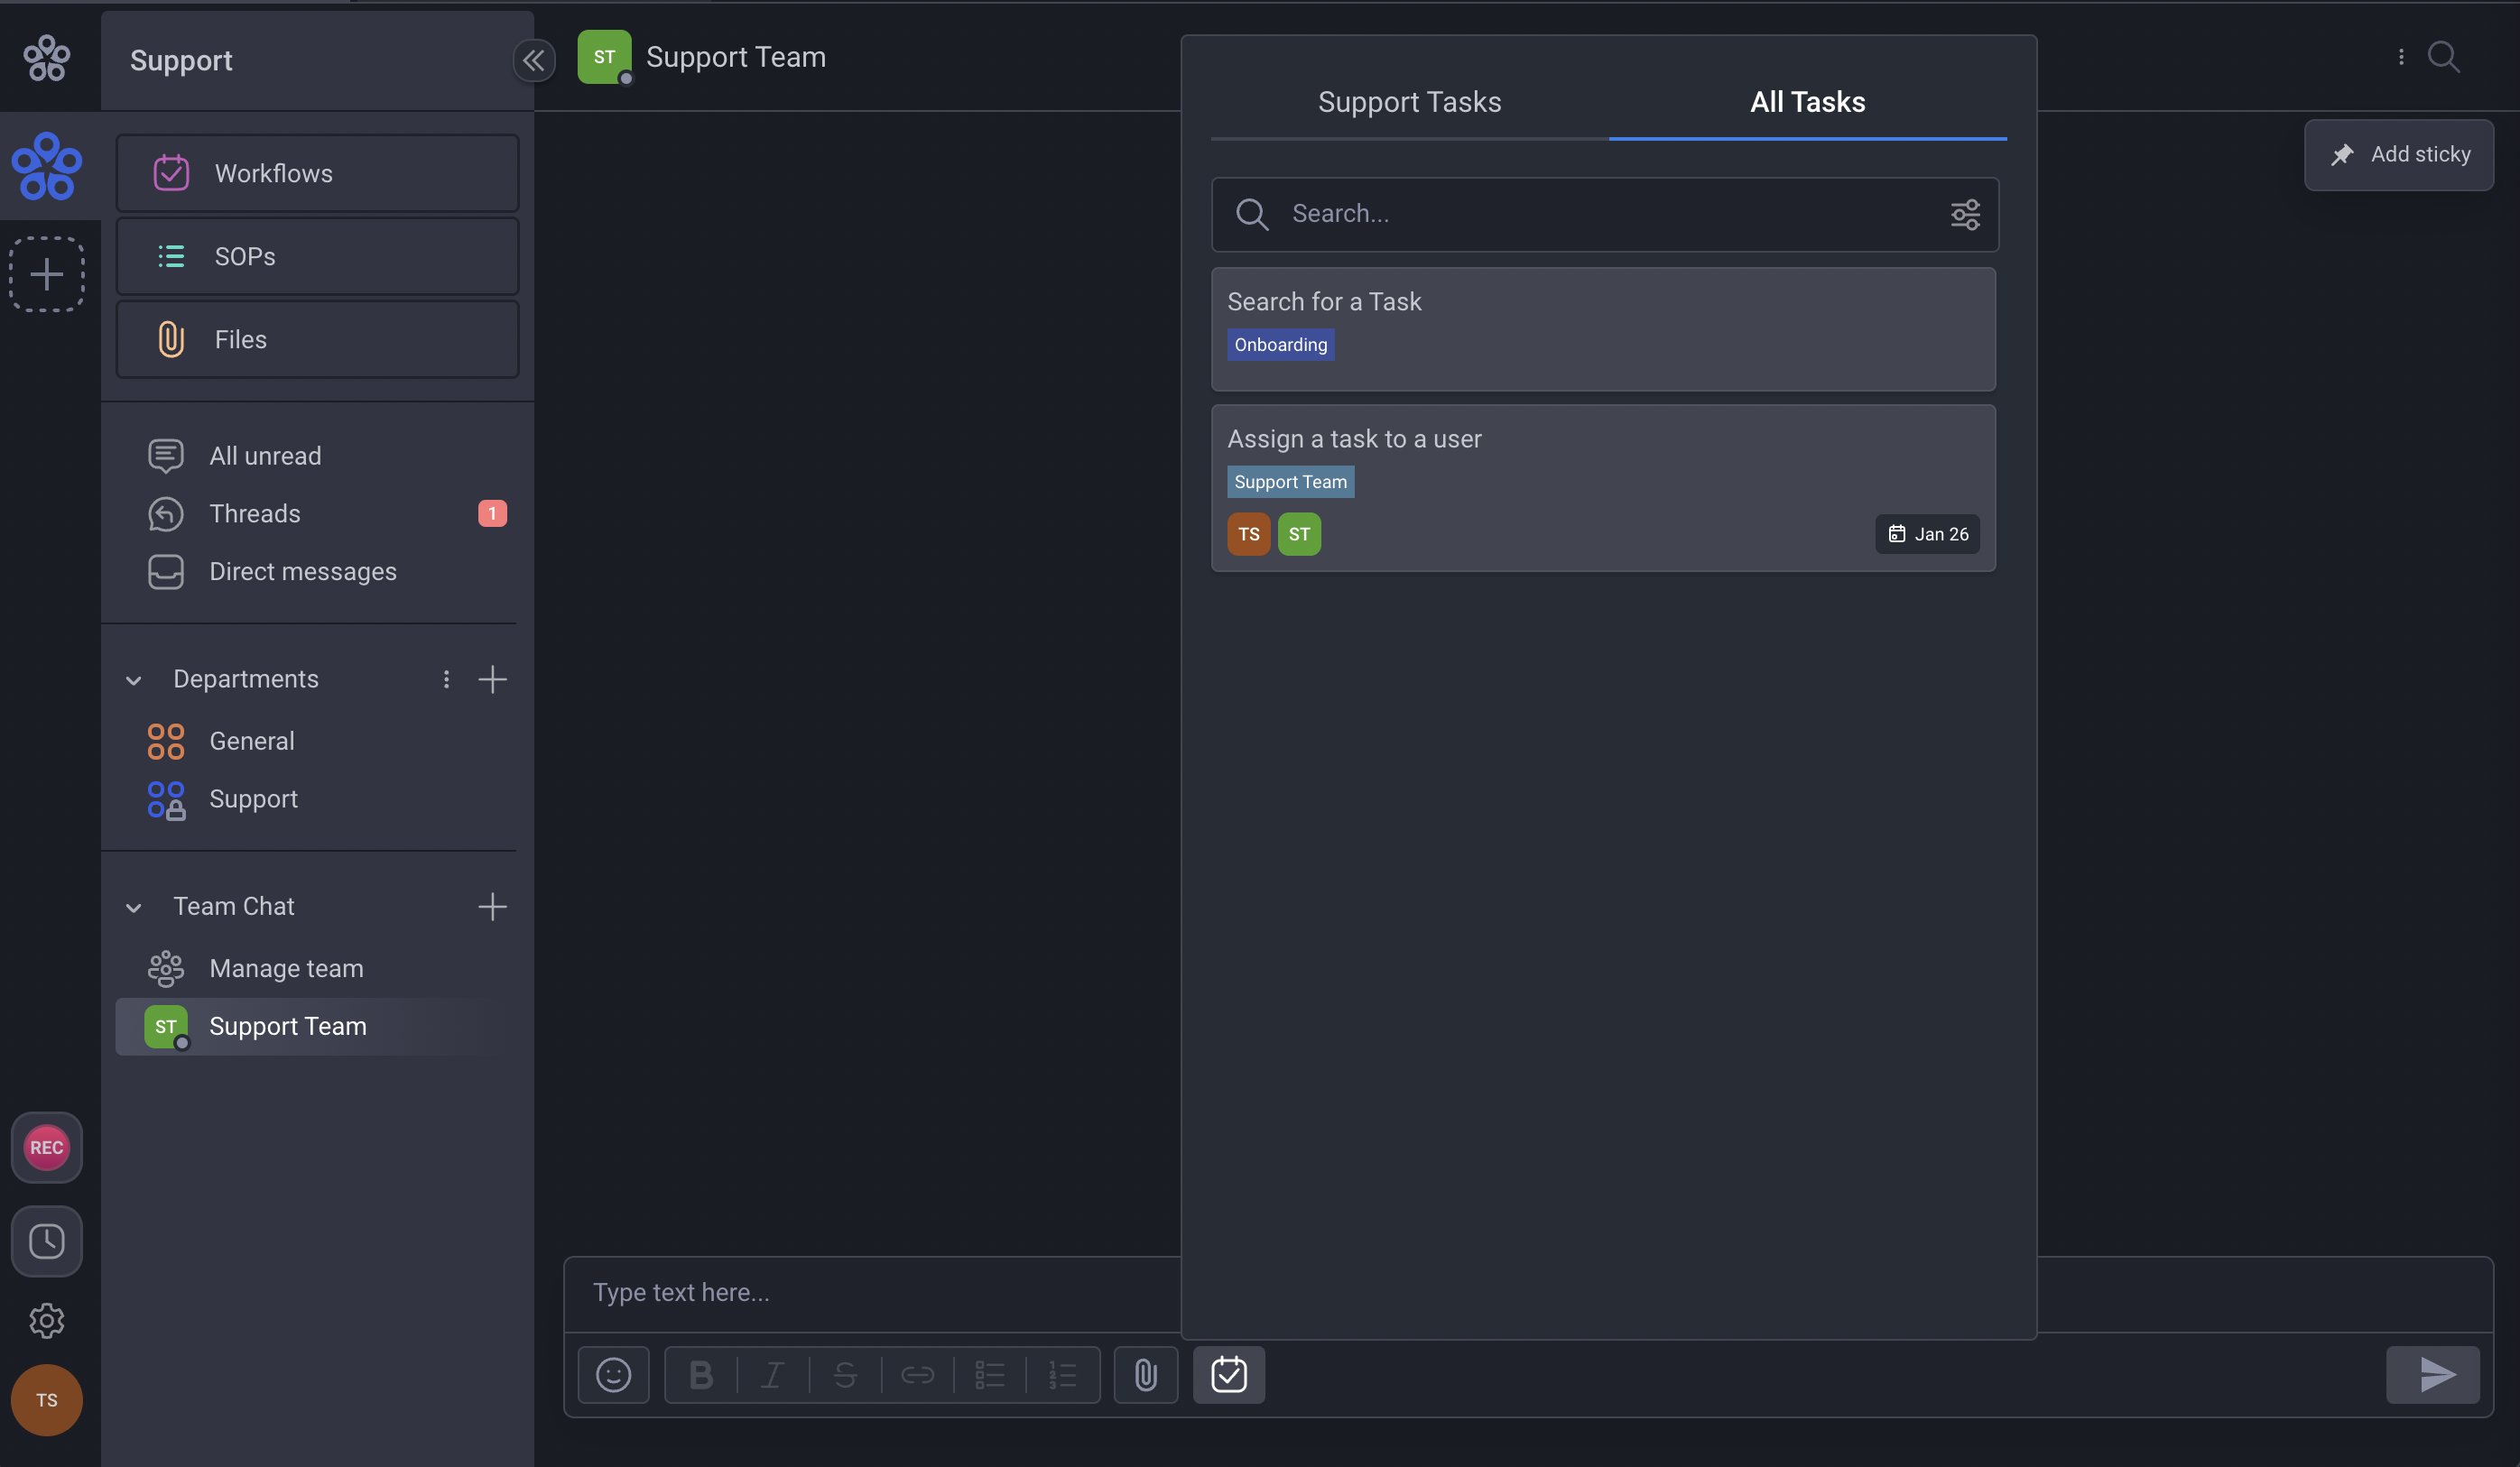Select the All Tasks tab
2520x1467 pixels.
[x=1807, y=102]
